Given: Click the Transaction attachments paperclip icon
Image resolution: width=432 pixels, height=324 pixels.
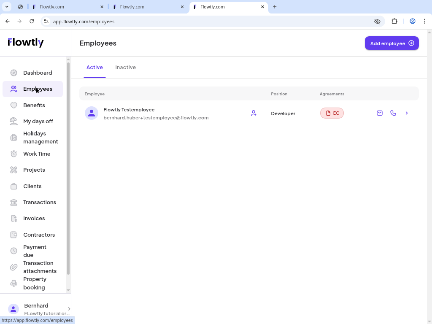Looking at the screenshot, I should tap(13, 267).
